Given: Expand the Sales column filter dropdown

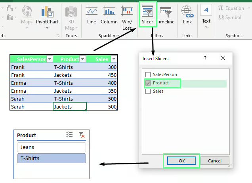Looking at the screenshot, I should 114,59.
